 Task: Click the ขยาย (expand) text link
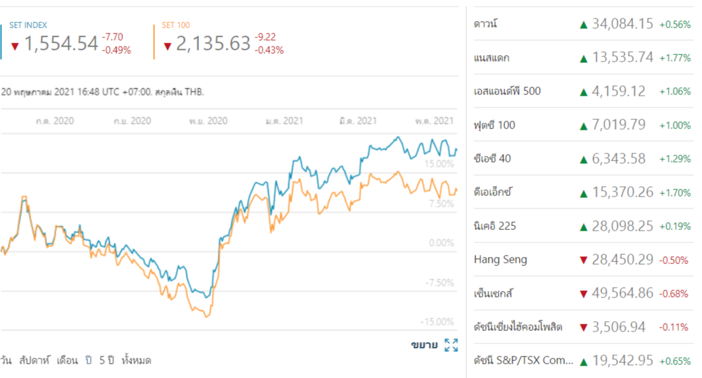click(424, 345)
